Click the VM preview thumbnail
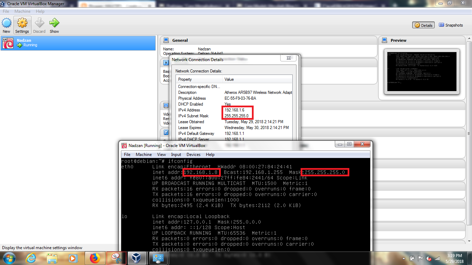Screen dimensions: 472x265 pyautogui.click(x=422, y=71)
